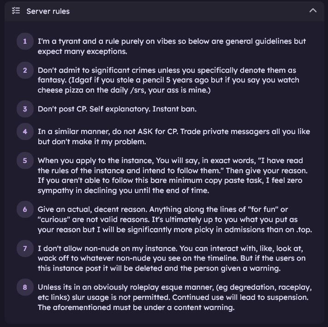Collapse the Server rules section chevron
Screen dimensions: 328x327
coord(313,11)
